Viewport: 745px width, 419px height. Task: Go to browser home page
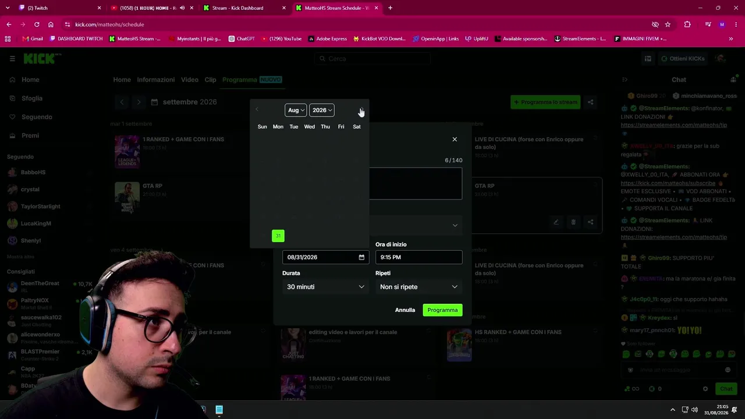point(51,24)
